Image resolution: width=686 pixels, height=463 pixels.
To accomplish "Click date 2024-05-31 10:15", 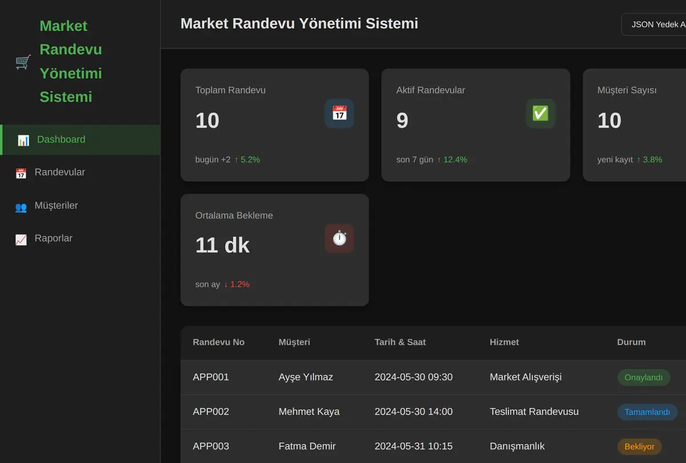I will coord(413,446).
